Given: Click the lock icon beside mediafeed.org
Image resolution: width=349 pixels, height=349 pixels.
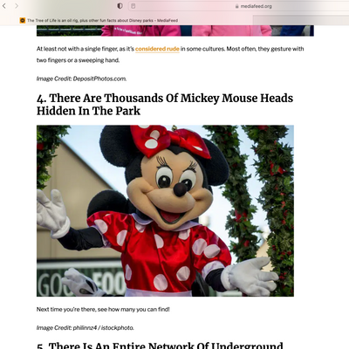Looking at the screenshot, I should tap(237, 6).
